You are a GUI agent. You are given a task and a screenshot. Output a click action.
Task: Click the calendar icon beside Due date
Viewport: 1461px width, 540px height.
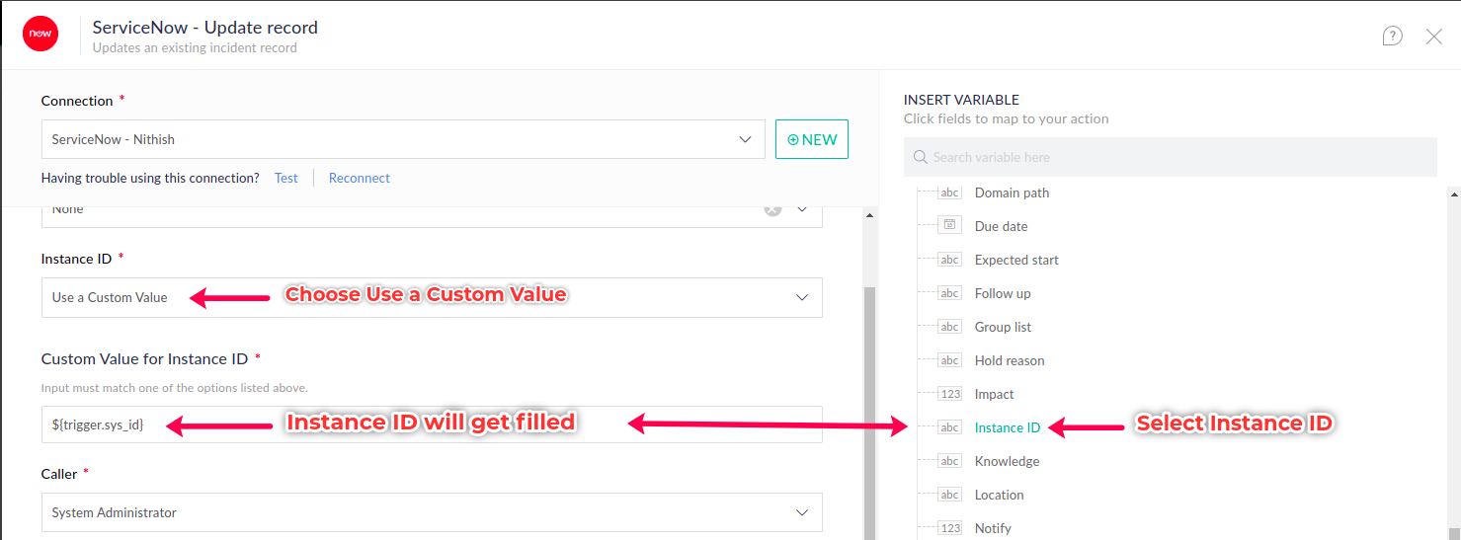point(949,226)
